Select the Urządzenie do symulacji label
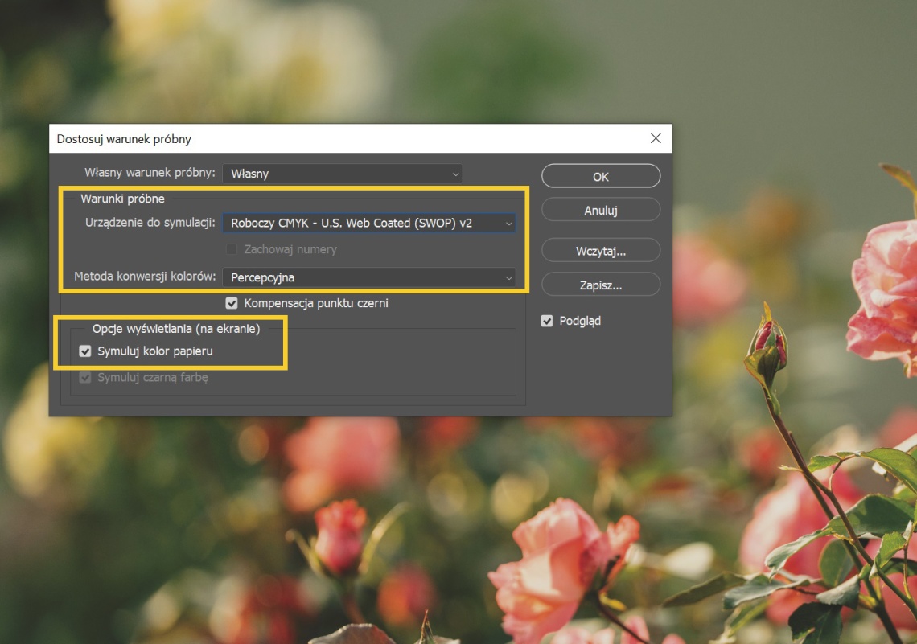Viewport: 917px width, 644px height. [150, 222]
